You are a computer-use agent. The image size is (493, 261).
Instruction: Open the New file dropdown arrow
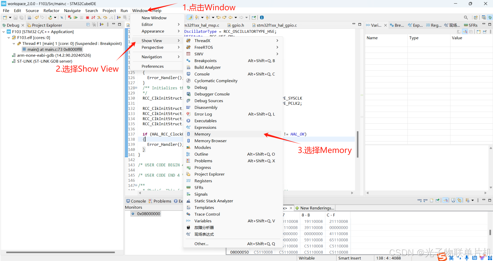click(10, 17)
